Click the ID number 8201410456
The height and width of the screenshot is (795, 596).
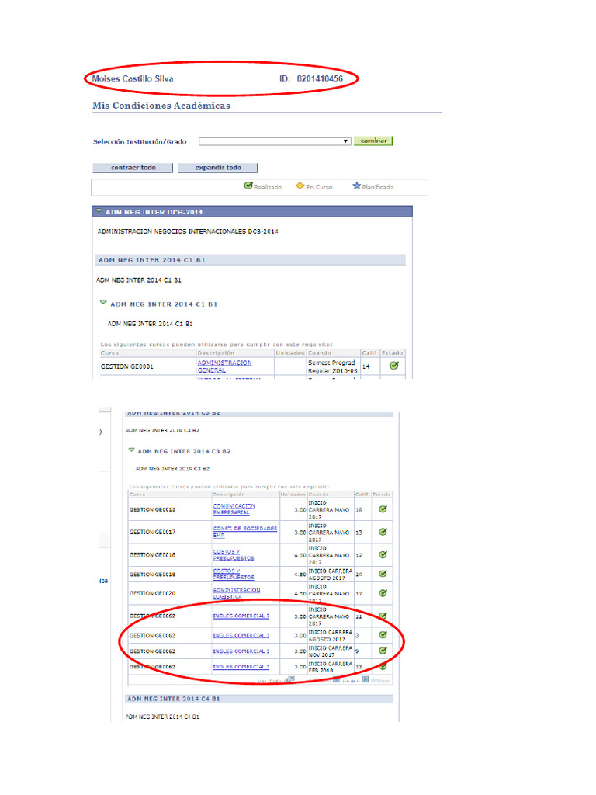pyautogui.click(x=320, y=78)
